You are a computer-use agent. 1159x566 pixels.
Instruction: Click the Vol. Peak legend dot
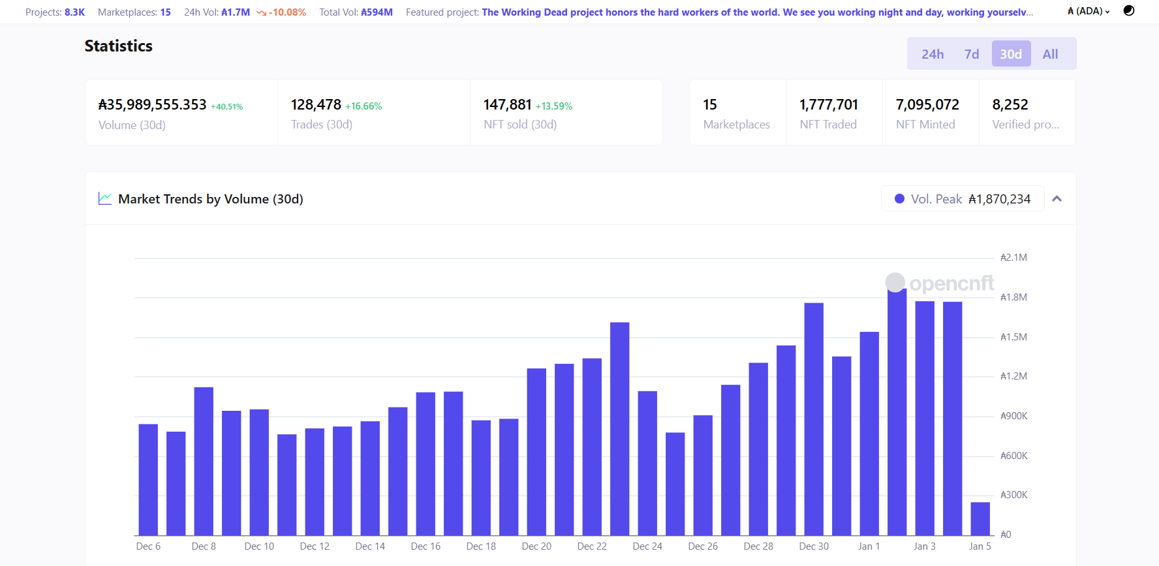tap(899, 199)
